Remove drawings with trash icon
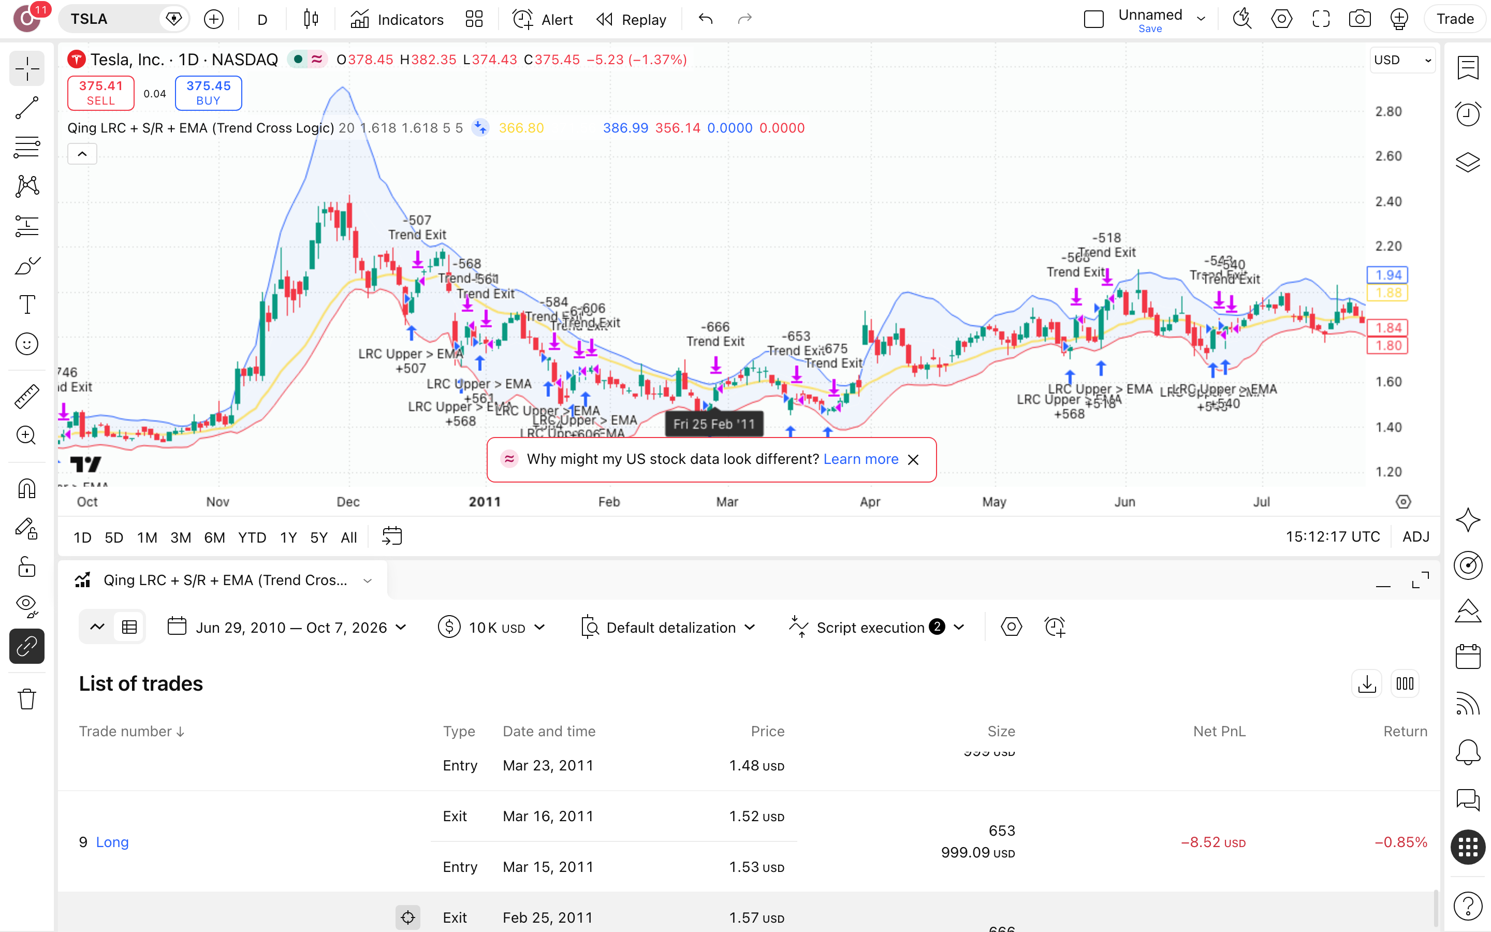Image resolution: width=1491 pixels, height=932 pixels. (26, 699)
